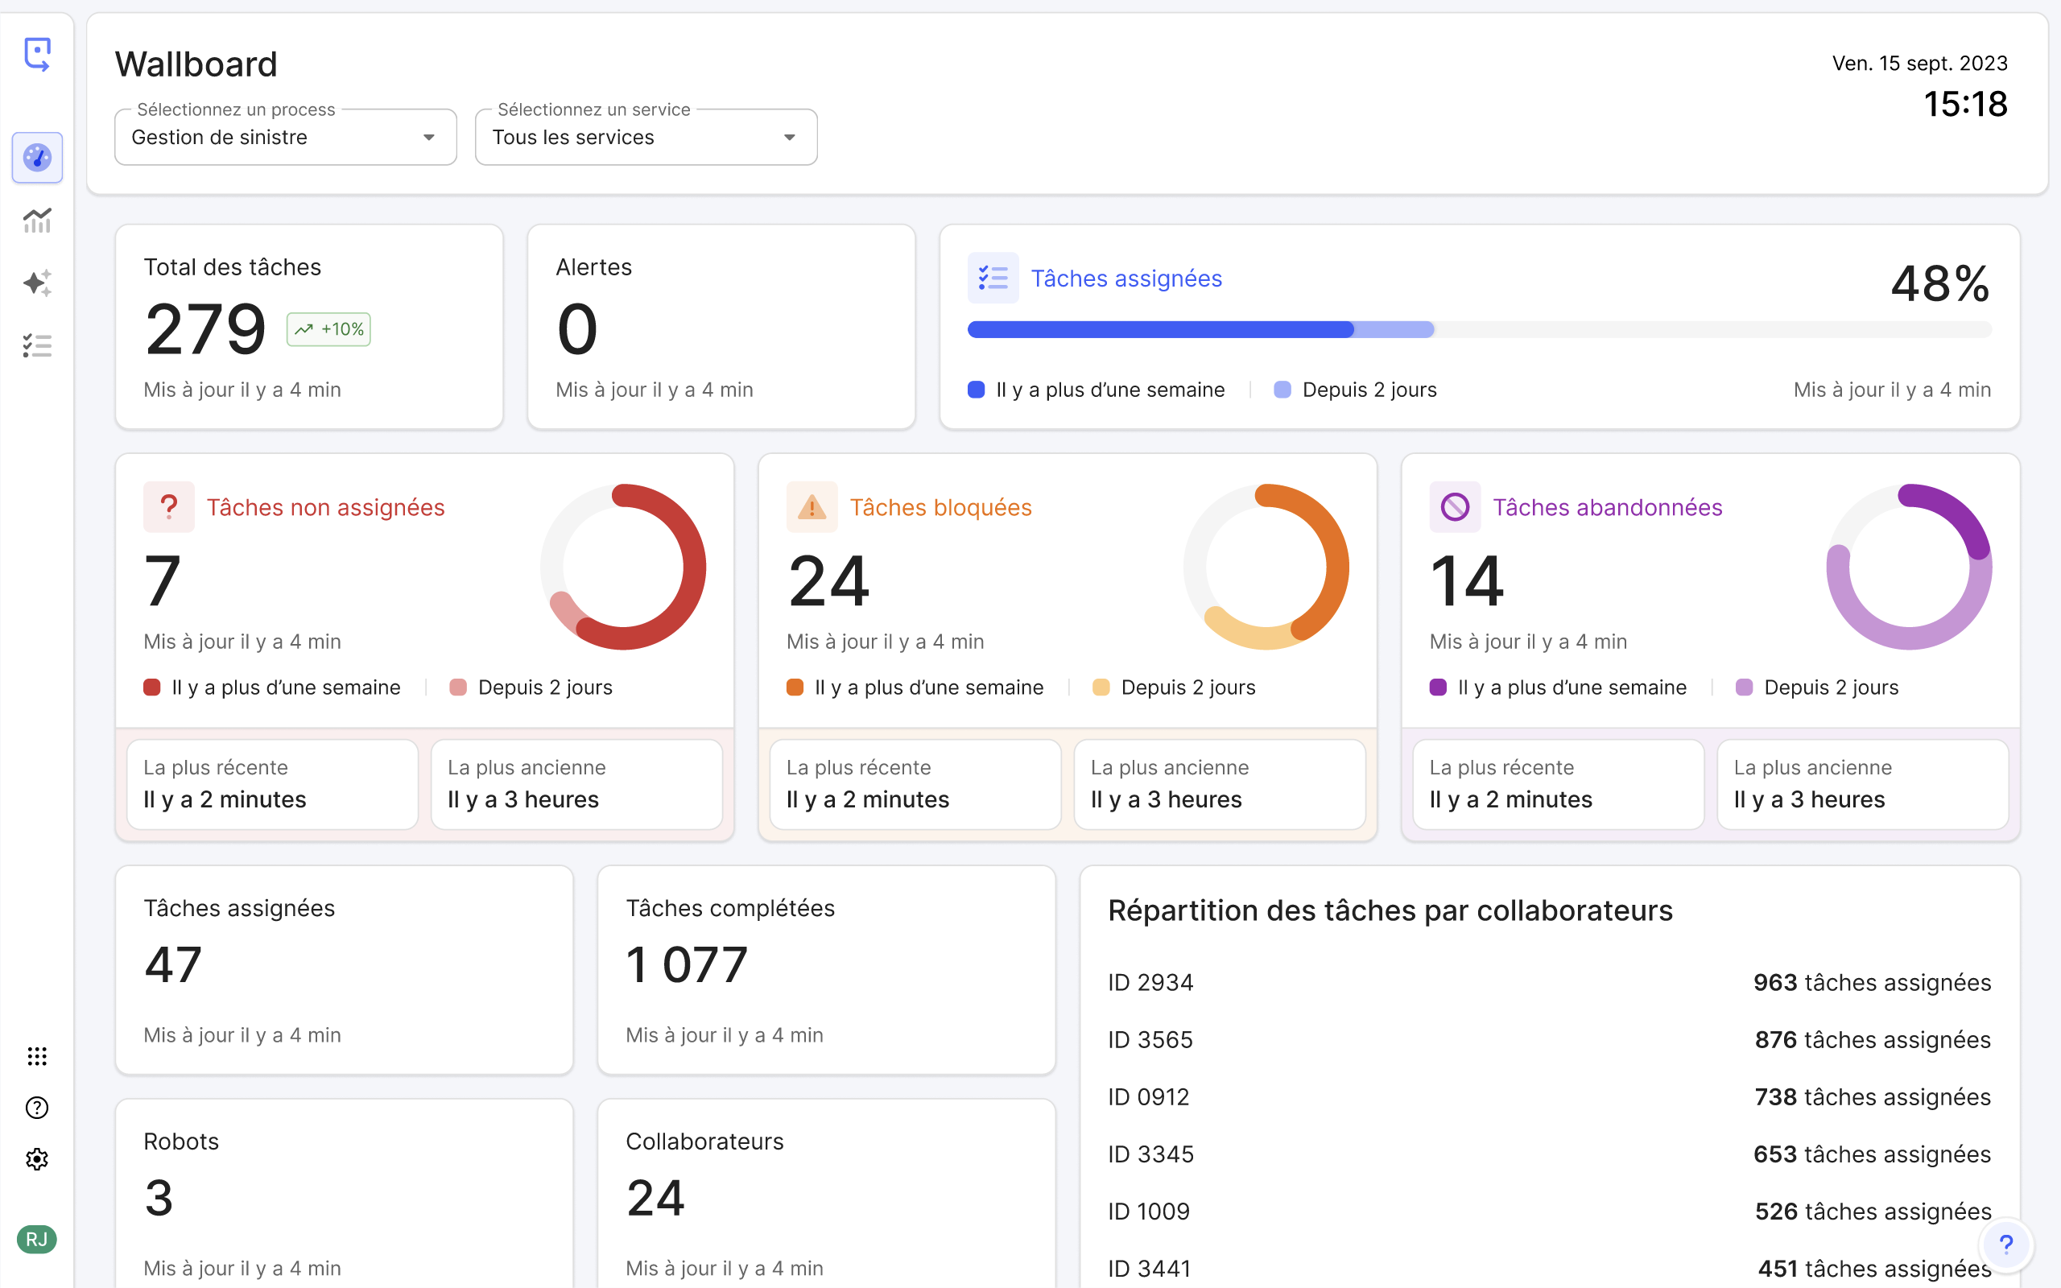Click the 48% percentage value
Viewport: 2061px width, 1288px height.
1941,283
